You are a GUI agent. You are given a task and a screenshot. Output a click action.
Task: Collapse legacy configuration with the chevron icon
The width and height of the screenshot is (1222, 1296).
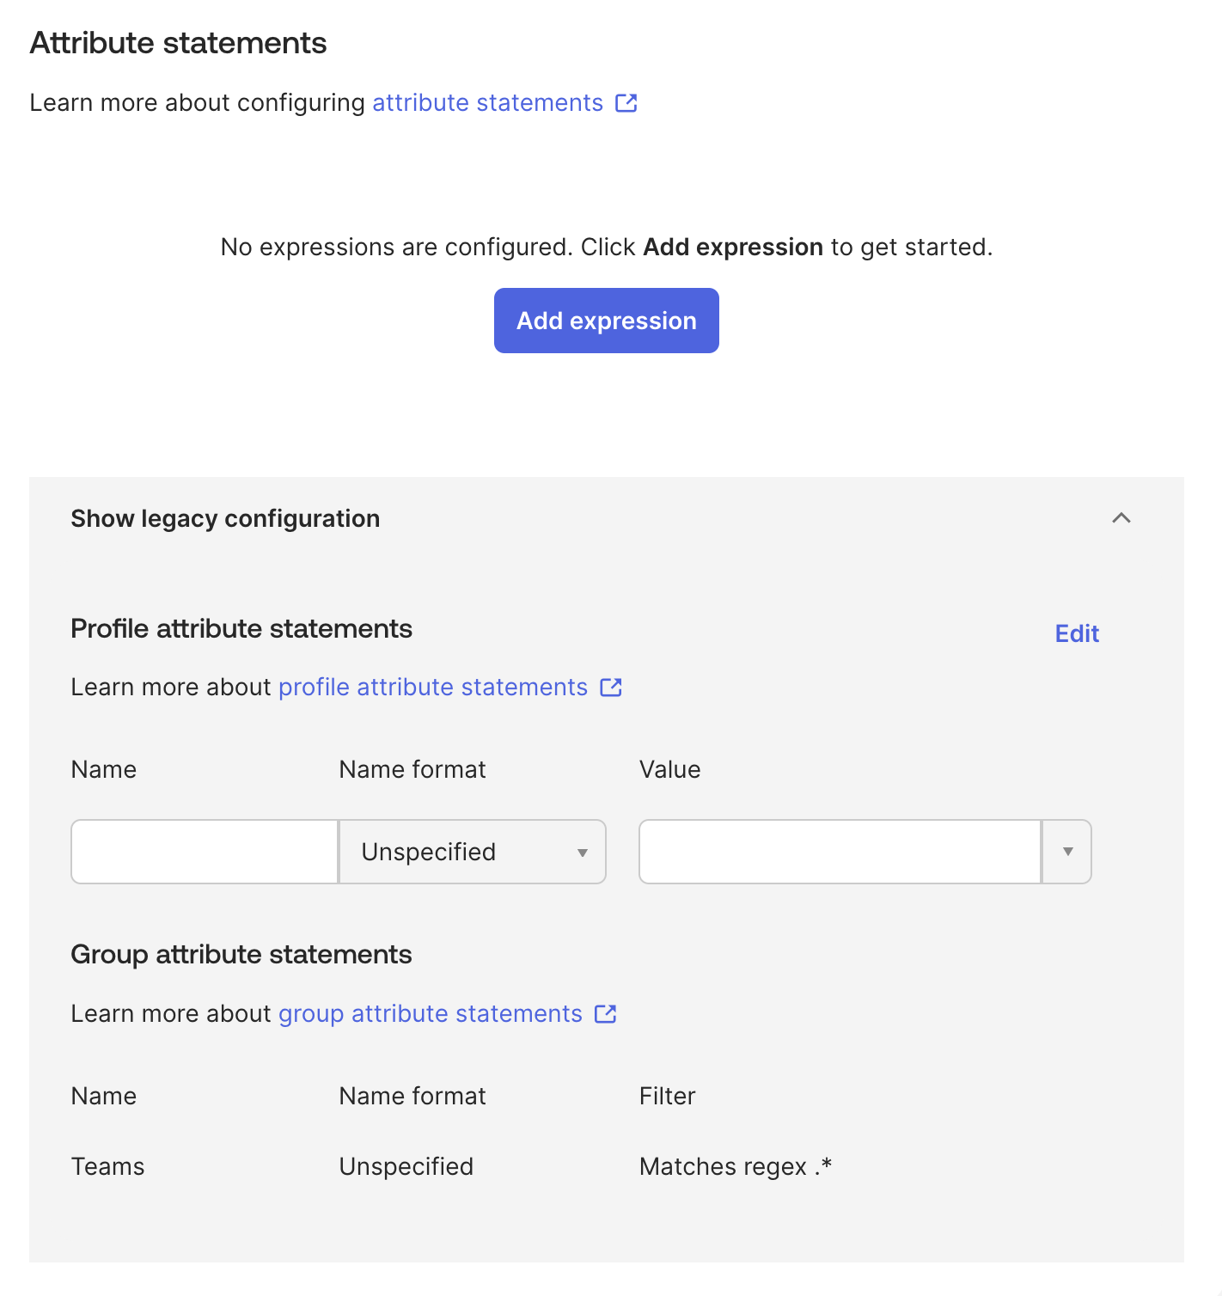pos(1121,518)
